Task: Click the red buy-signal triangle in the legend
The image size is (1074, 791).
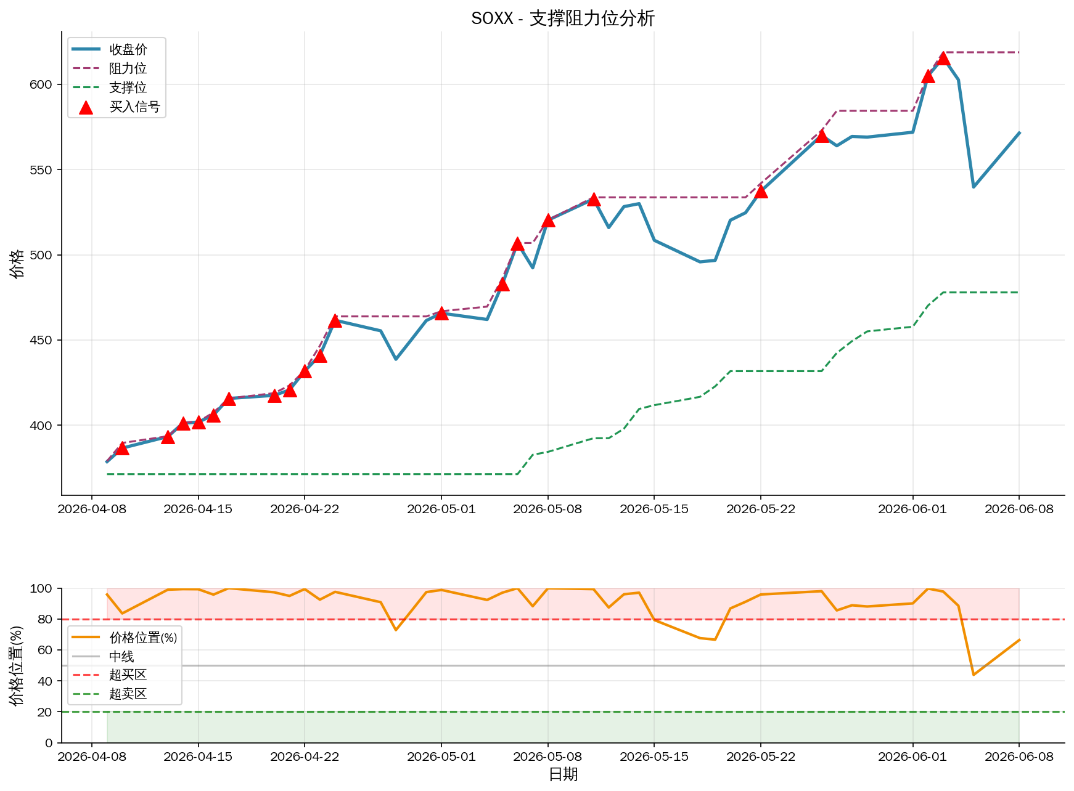Action: tap(86, 107)
